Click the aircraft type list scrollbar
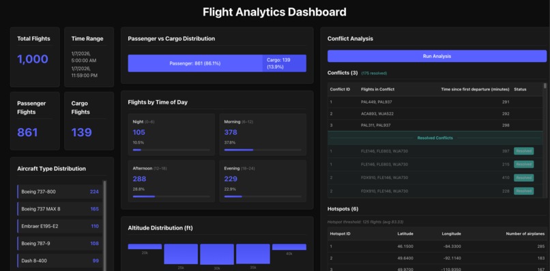 105,225
